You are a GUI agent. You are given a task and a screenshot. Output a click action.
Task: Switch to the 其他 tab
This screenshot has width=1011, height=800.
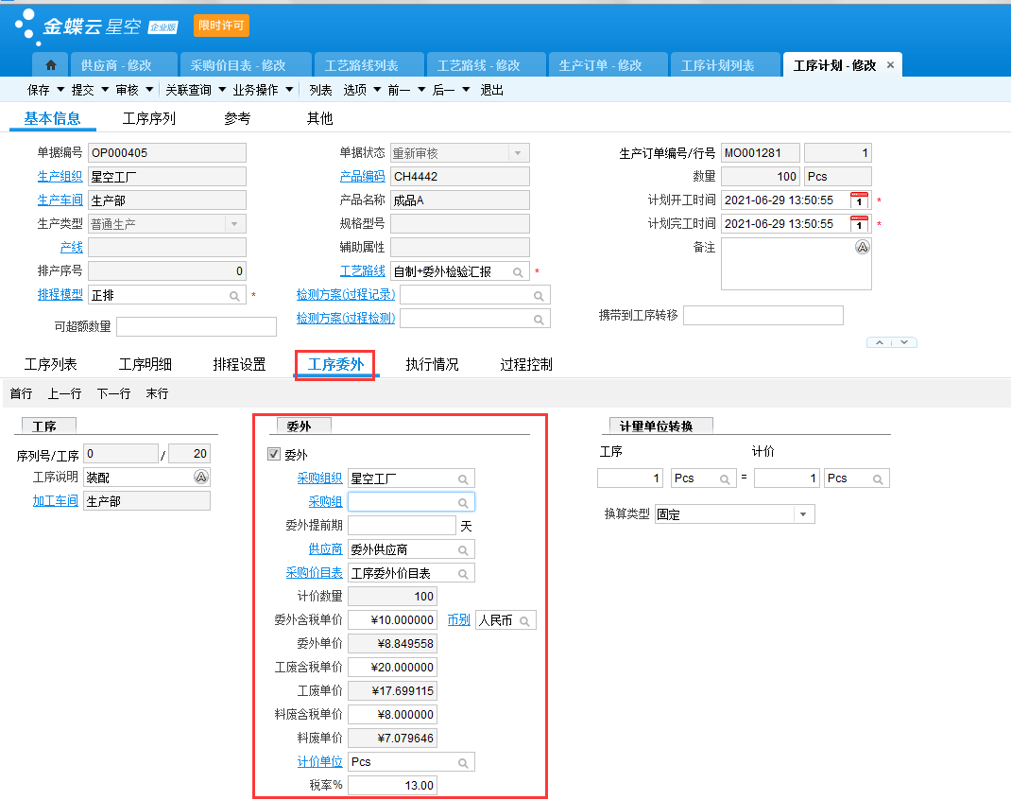pos(319,119)
